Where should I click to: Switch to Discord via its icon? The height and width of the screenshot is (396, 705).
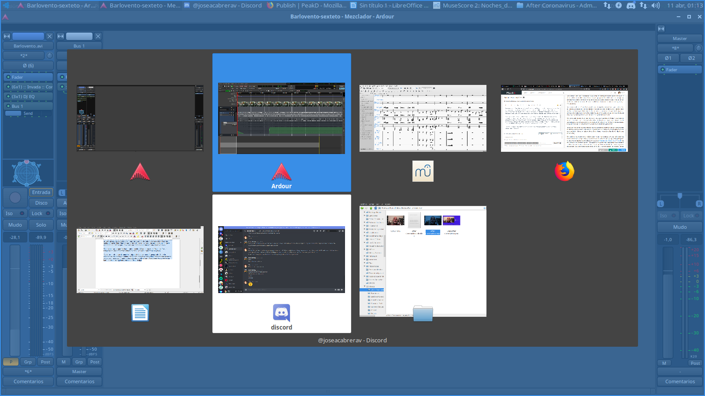pyautogui.click(x=282, y=313)
